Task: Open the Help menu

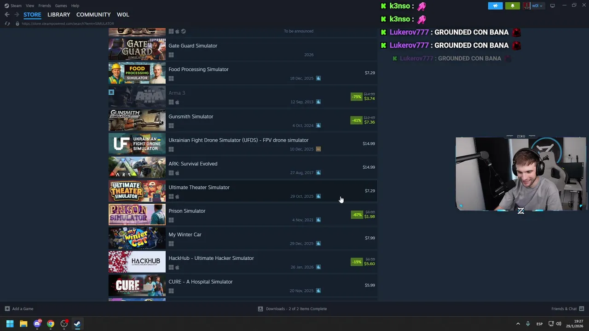Action: [75, 6]
